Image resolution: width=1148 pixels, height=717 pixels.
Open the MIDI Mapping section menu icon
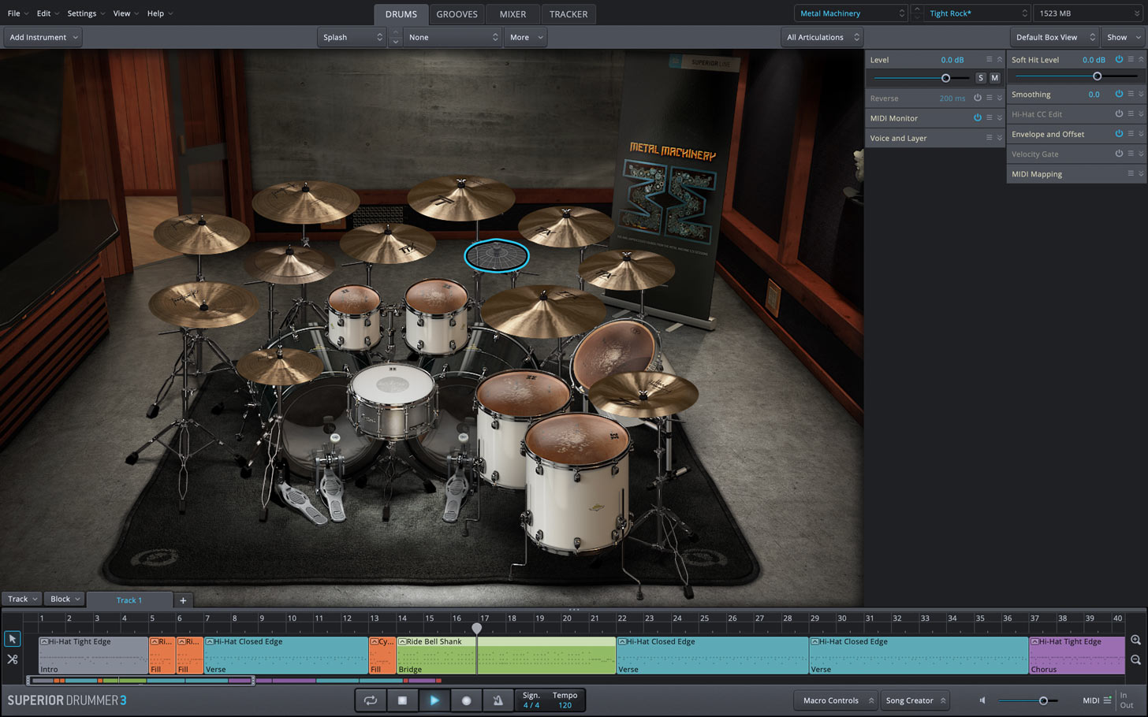point(1130,173)
